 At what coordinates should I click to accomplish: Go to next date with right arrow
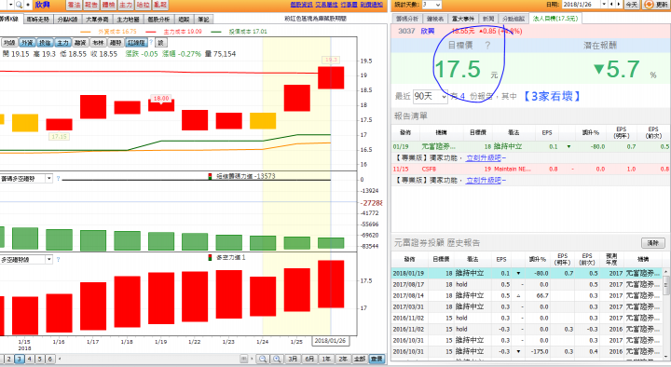tap(619, 5)
